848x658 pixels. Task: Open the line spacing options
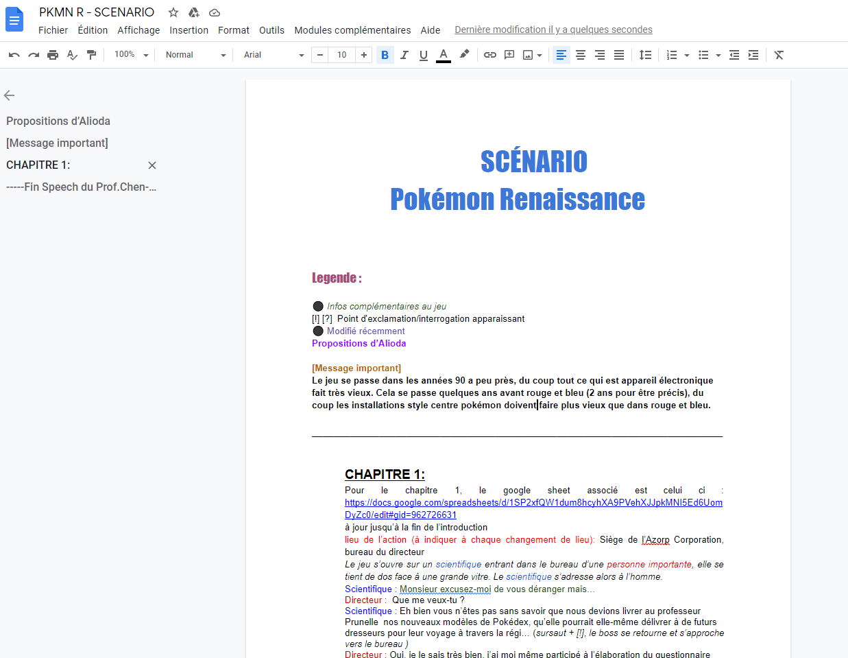tap(645, 55)
